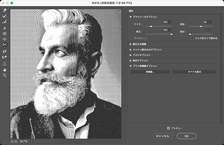Click the zoom out minus button
Image resolution: width=224 pixels, height=145 pixels.
(x=12, y=141)
